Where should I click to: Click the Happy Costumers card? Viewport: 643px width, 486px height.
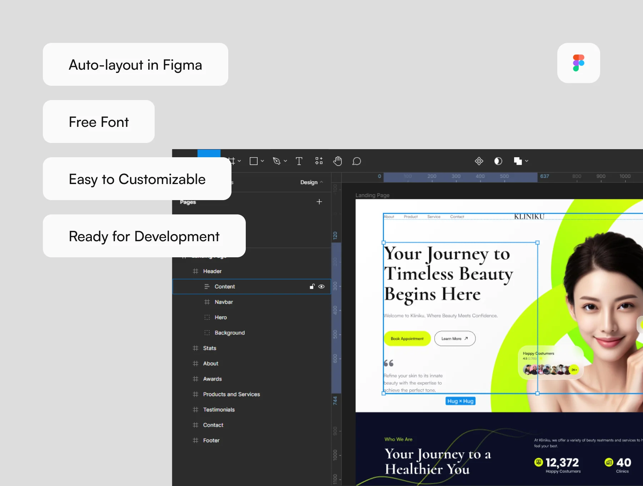click(551, 362)
